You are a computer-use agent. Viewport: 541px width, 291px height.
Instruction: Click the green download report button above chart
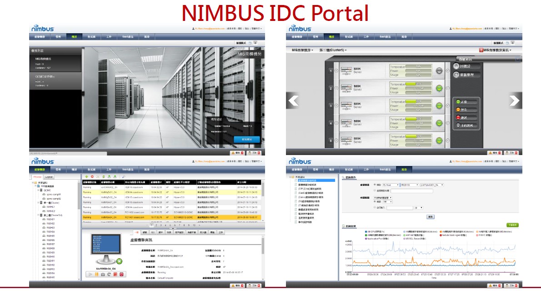(512, 225)
